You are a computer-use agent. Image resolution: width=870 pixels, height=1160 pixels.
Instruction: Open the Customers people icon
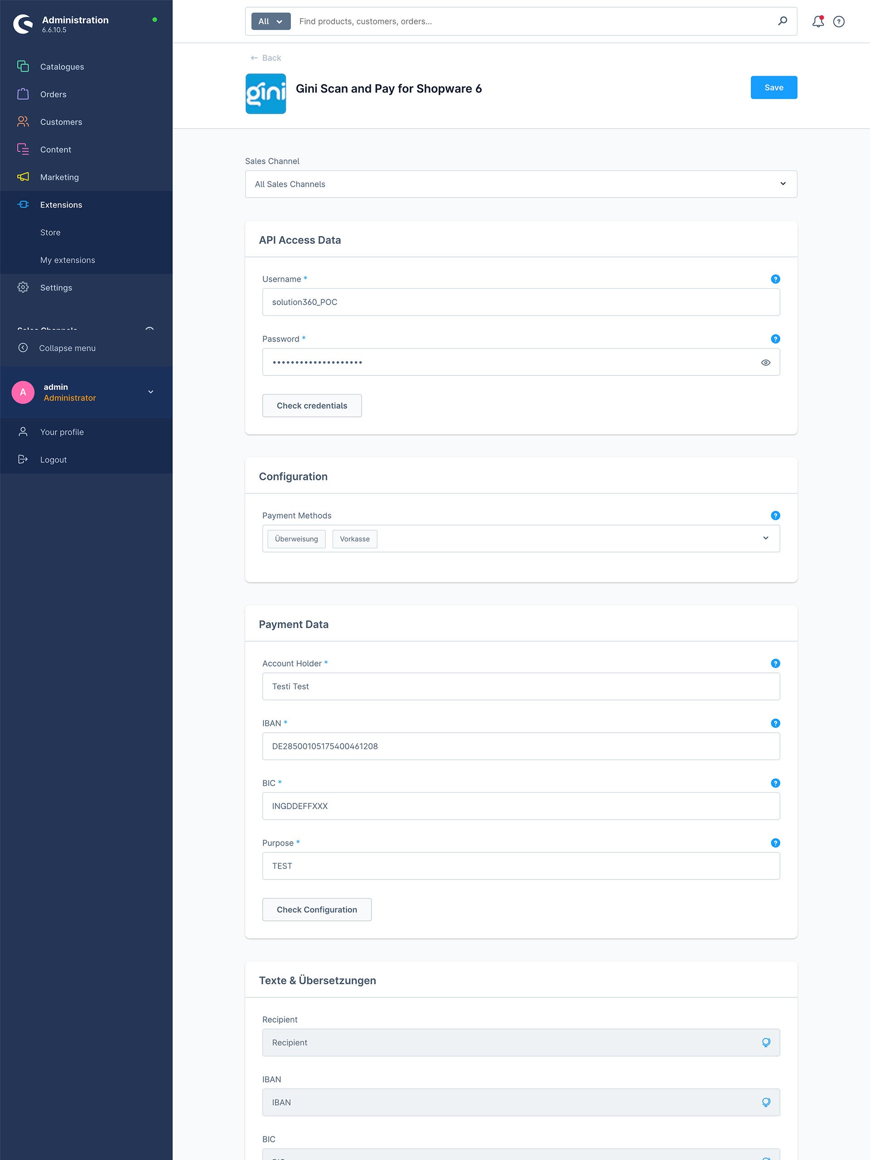pos(23,121)
